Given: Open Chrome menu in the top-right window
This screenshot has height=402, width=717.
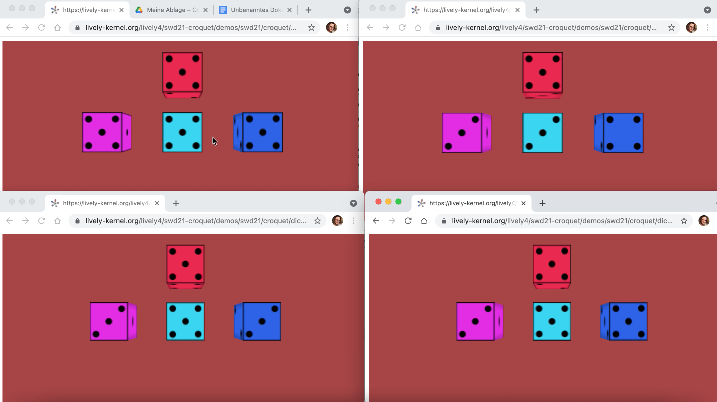Looking at the screenshot, I should [x=707, y=27].
